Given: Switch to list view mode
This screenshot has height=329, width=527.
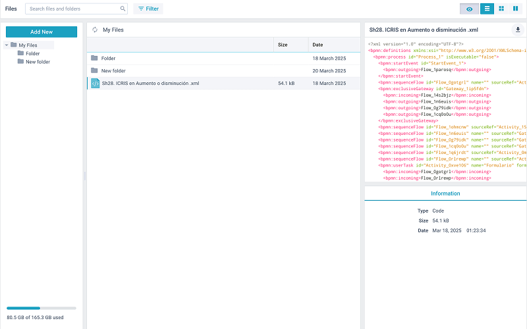Looking at the screenshot, I should [487, 9].
